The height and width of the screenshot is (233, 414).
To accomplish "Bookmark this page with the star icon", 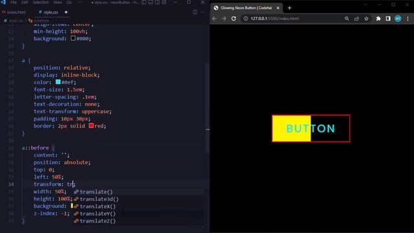I will (366, 19).
